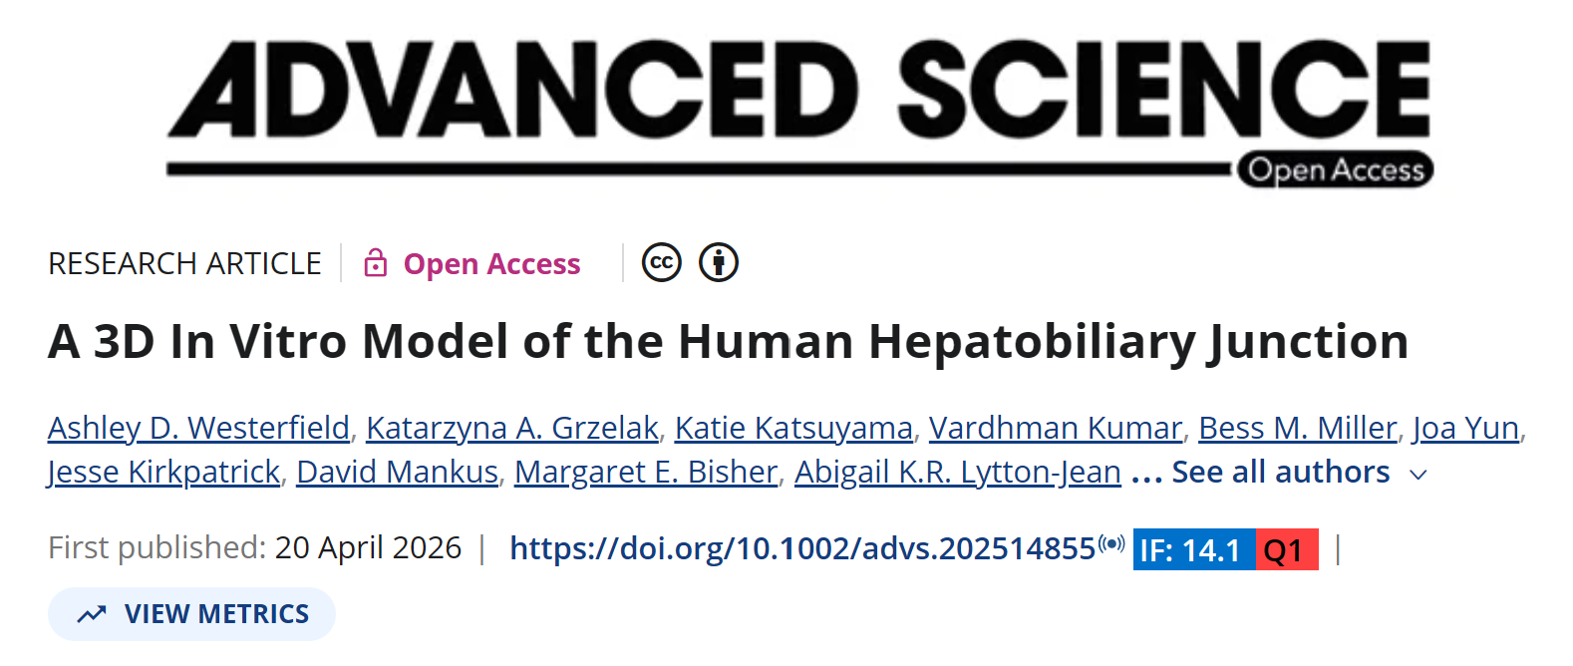Image resolution: width=1573 pixels, height=666 pixels.
Task: Expand the See all authors chevron
Action: [1417, 475]
